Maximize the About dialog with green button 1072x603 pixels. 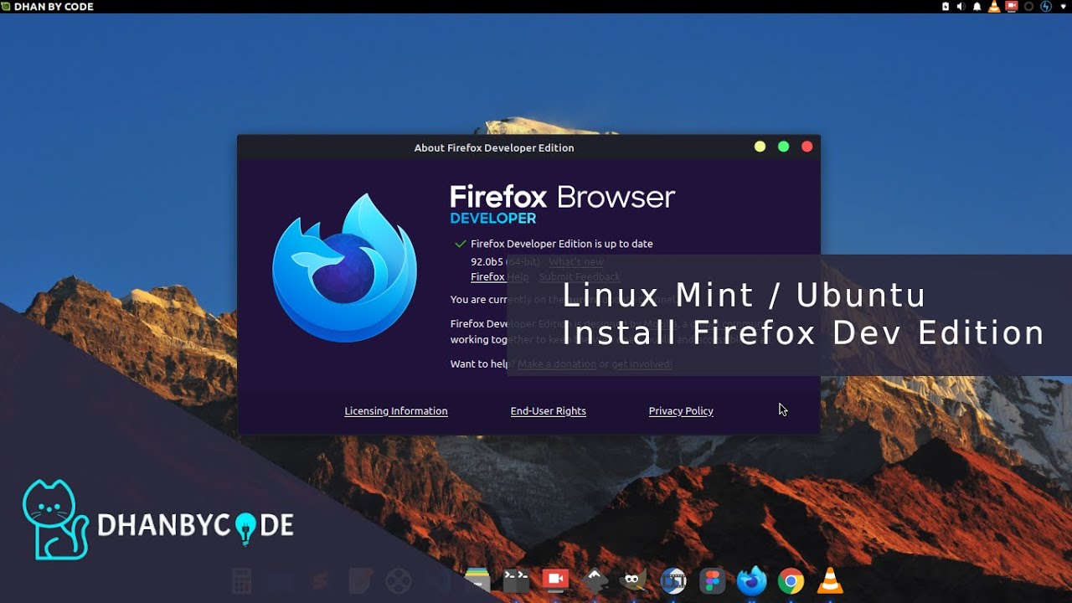tap(783, 147)
